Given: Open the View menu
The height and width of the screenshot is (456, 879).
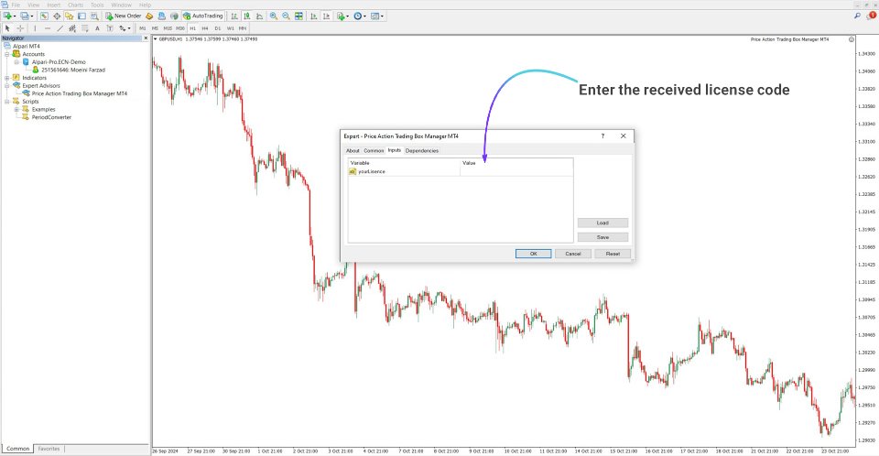Looking at the screenshot, I should 34,5.
